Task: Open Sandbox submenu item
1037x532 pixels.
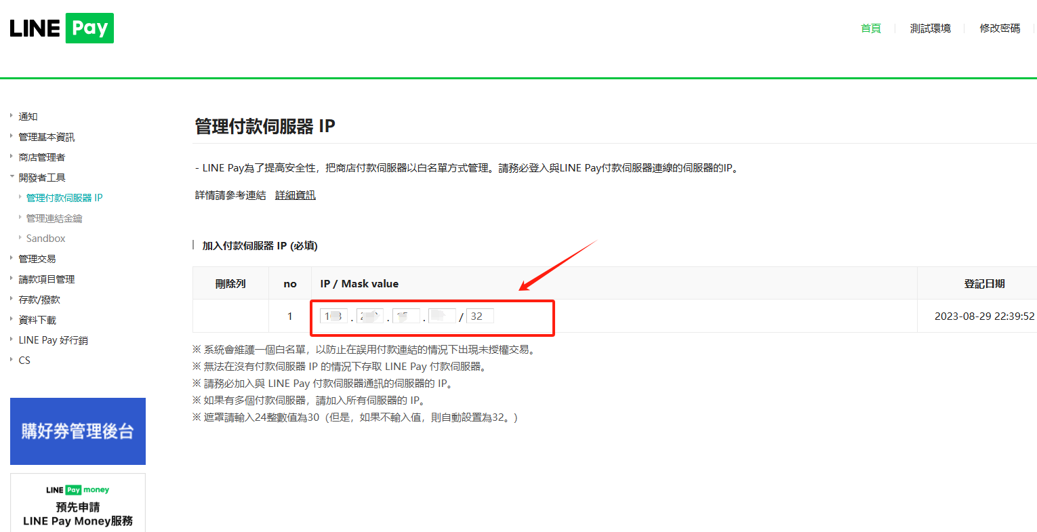Action: click(x=45, y=239)
